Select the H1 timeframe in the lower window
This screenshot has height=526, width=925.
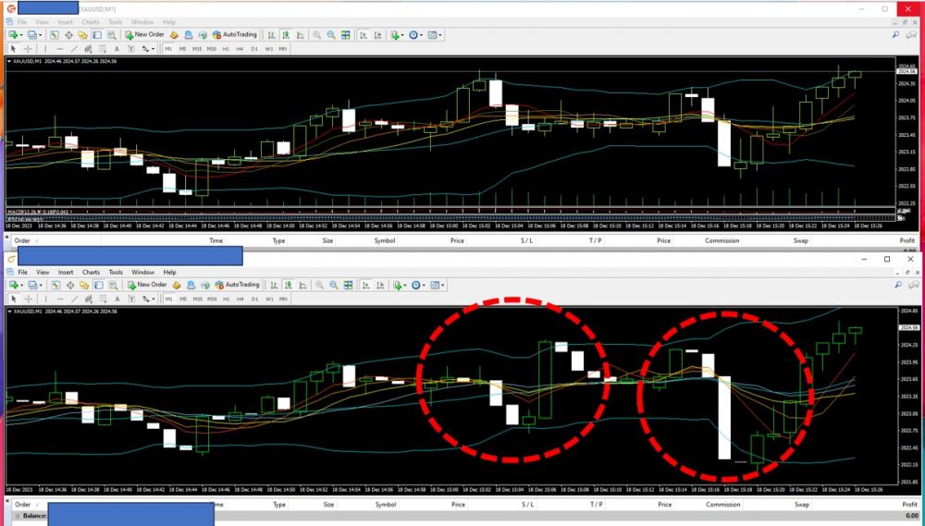pyautogui.click(x=226, y=299)
